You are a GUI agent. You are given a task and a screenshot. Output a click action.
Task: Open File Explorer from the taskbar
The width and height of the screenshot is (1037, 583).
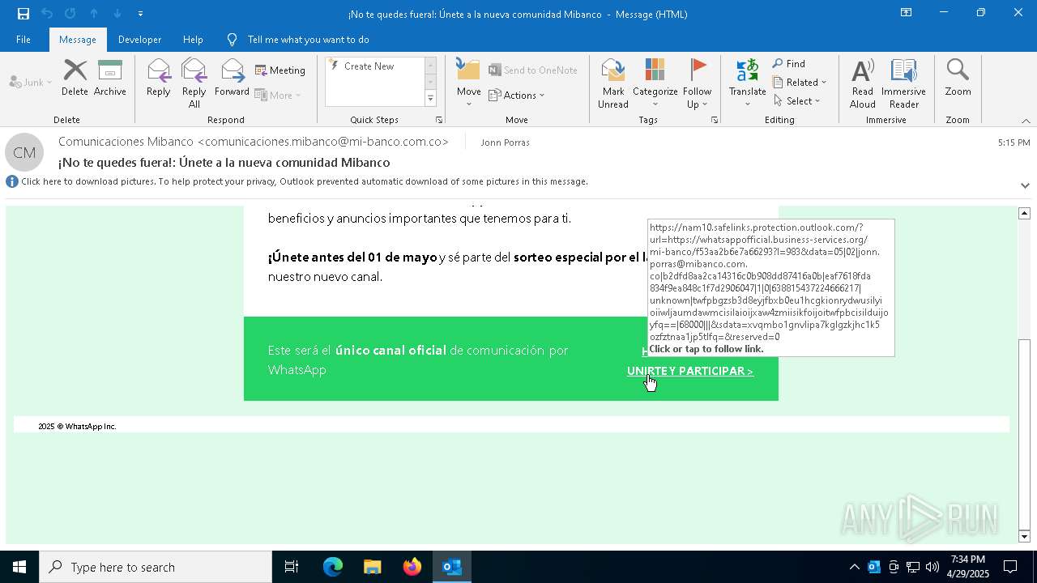point(373,567)
